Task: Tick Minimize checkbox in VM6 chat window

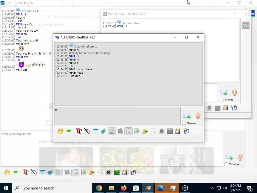Action: 221,100
